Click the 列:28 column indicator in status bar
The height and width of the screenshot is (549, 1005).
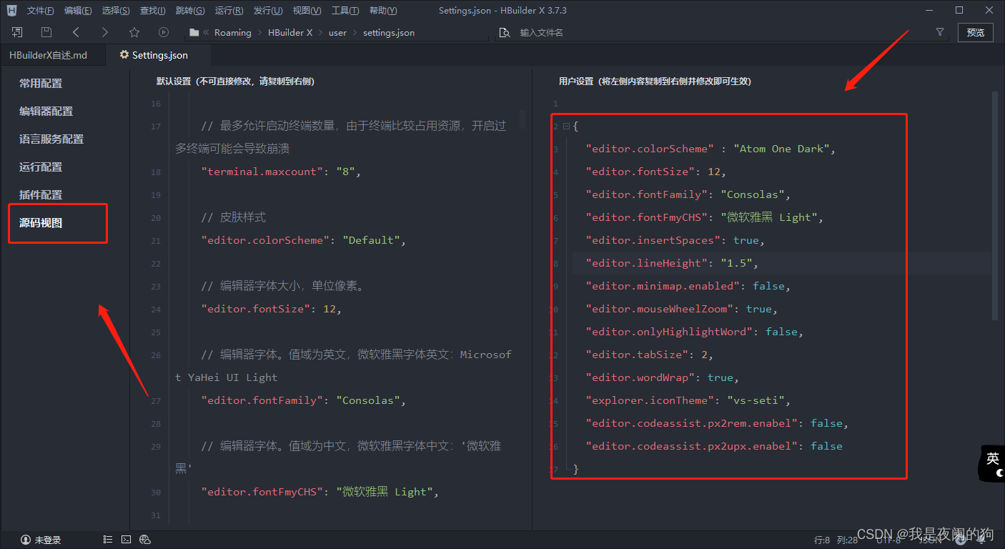pos(847,540)
